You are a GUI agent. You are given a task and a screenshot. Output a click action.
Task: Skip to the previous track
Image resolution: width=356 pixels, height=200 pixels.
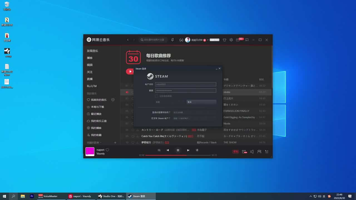[x=168, y=150]
